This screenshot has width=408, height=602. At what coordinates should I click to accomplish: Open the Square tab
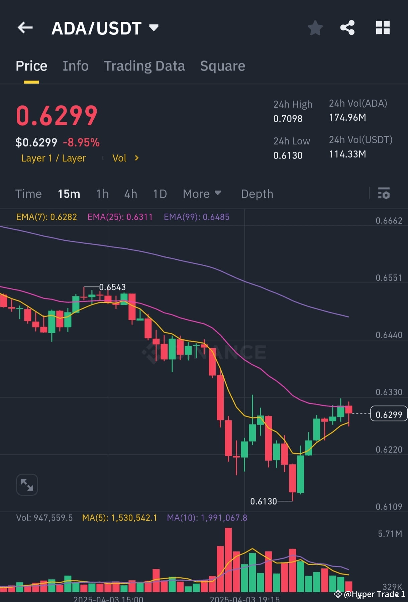222,66
